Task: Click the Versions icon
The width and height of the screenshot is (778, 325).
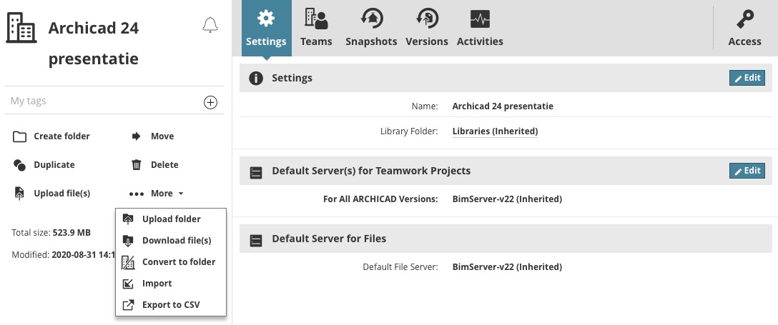Action: tap(427, 19)
